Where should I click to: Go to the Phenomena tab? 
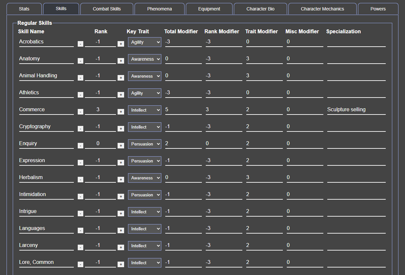(x=159, y=9)
